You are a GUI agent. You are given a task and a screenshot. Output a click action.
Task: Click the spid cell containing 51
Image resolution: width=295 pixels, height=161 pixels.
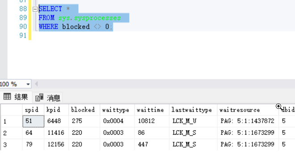click(x=34, y=121)
